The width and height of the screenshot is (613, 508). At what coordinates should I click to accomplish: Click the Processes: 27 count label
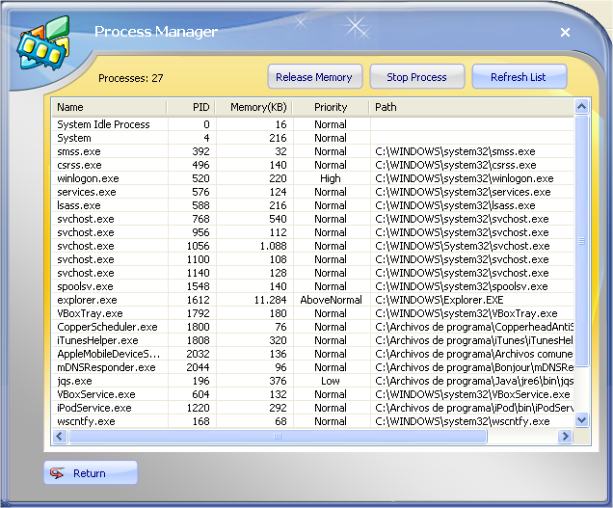click(130, 78)
